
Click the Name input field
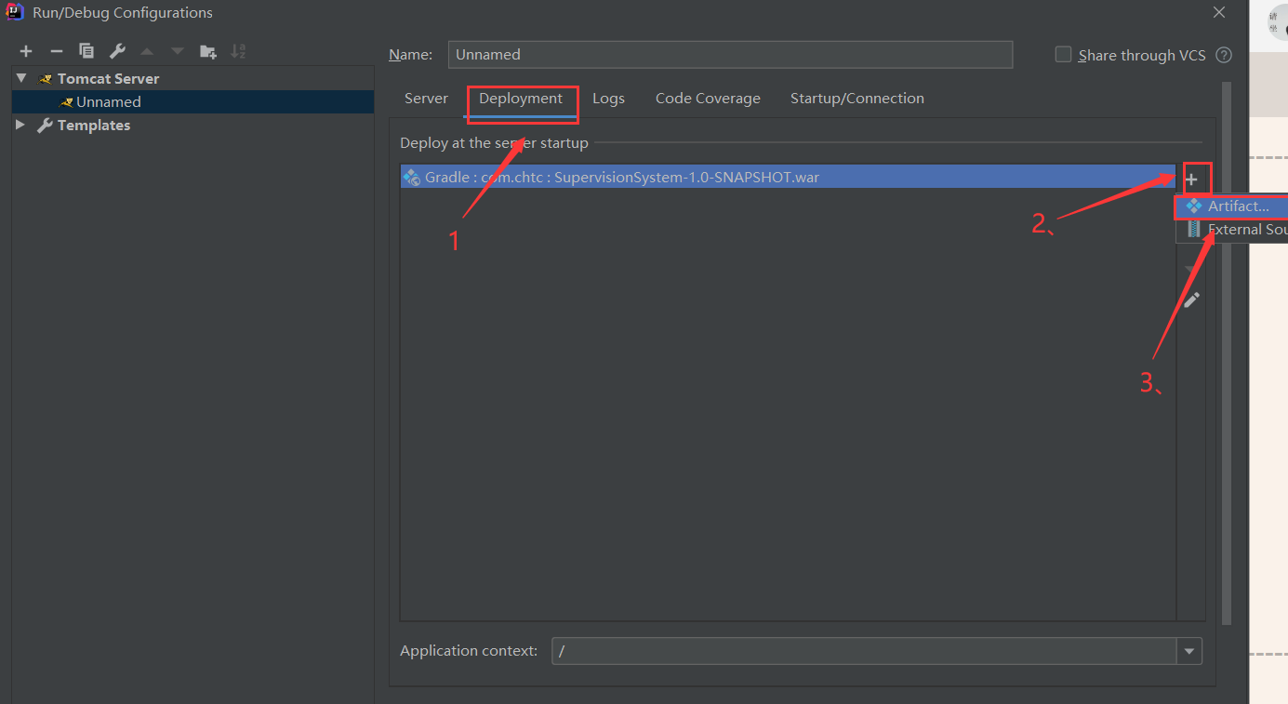730,54
